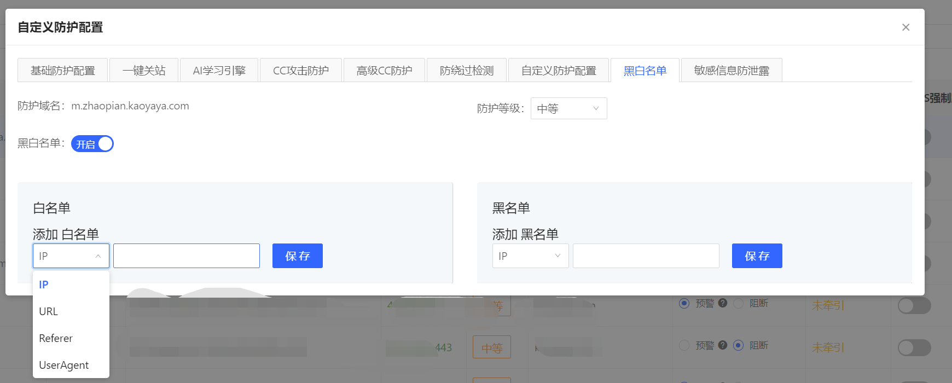
Task: Toggle the 黑白名单 switch off
Action: point(92,144)
